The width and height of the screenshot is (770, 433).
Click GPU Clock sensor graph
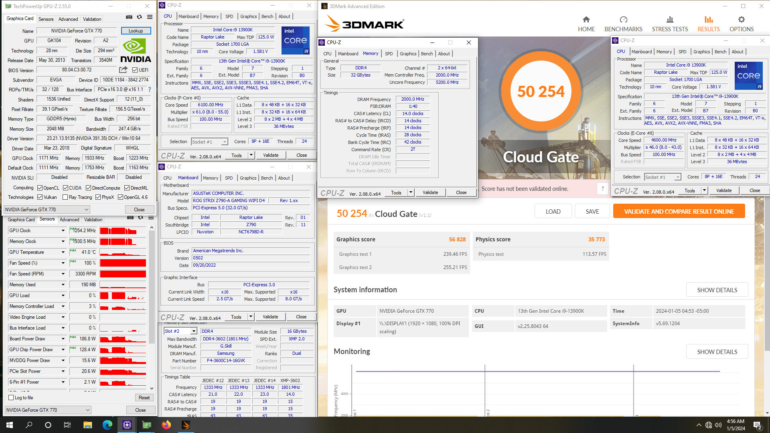(123, 231)
